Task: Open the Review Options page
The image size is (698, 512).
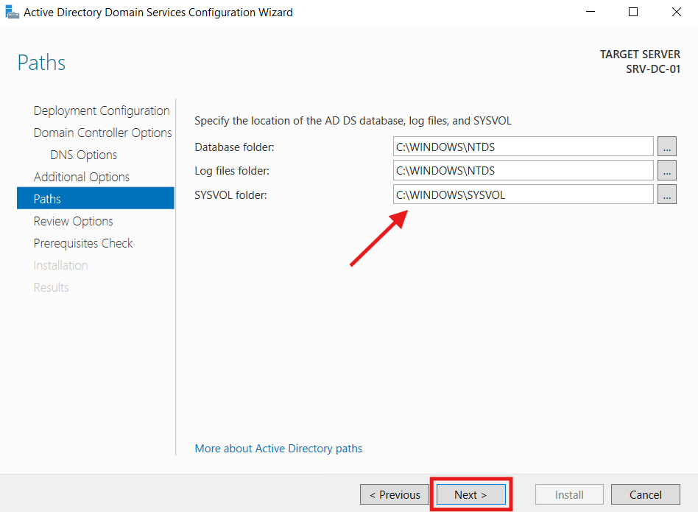Action: click(73, 221)
